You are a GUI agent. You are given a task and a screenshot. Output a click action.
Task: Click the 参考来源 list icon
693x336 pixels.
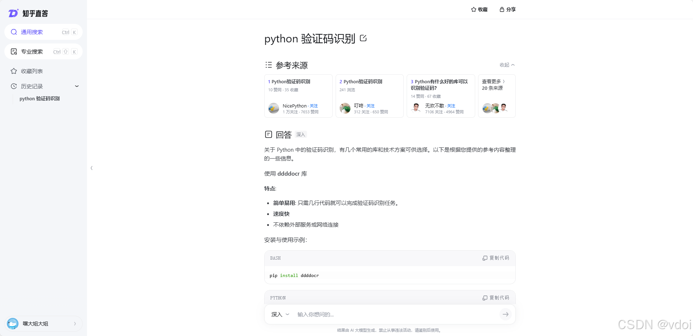point(269,65)
